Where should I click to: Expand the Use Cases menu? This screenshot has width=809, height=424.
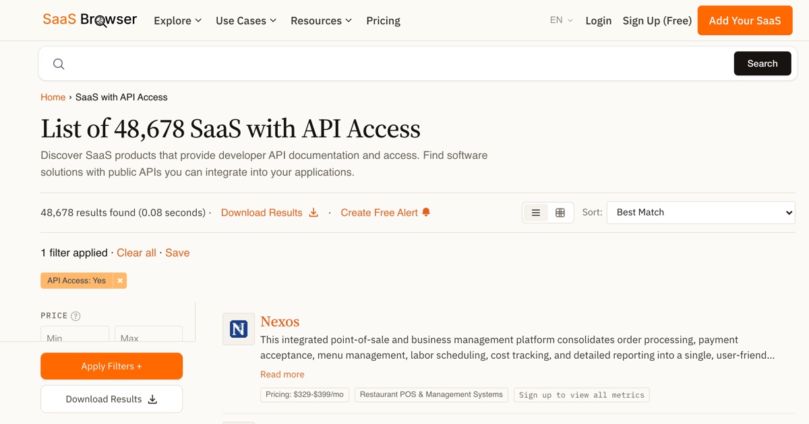[x=246, y=21]
